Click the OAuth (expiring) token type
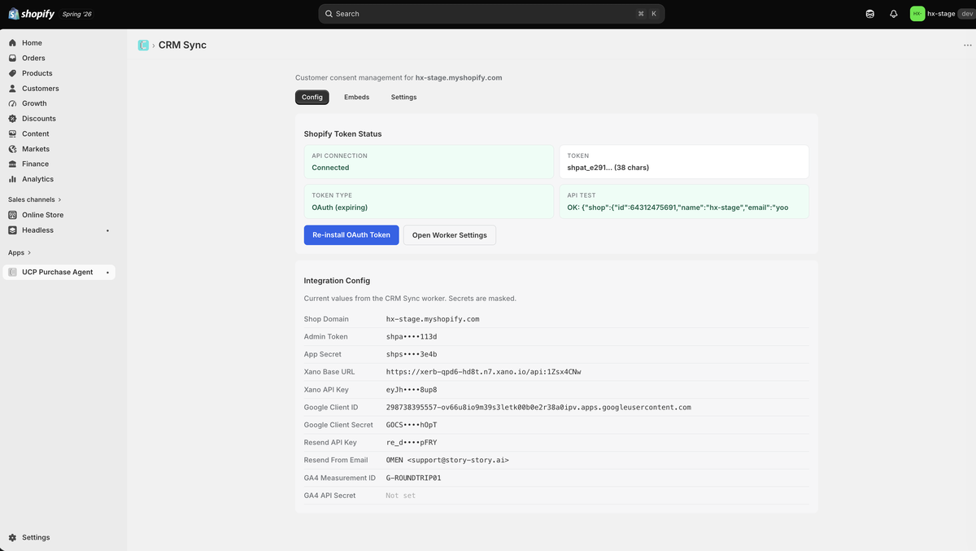 (x=341, y=207)
